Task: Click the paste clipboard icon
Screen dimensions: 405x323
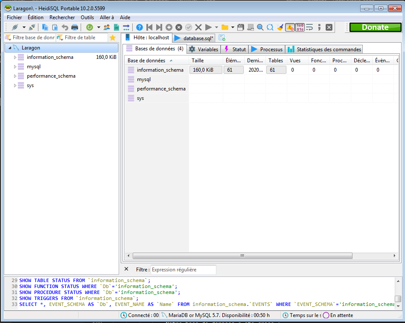Action: point(55,27)
